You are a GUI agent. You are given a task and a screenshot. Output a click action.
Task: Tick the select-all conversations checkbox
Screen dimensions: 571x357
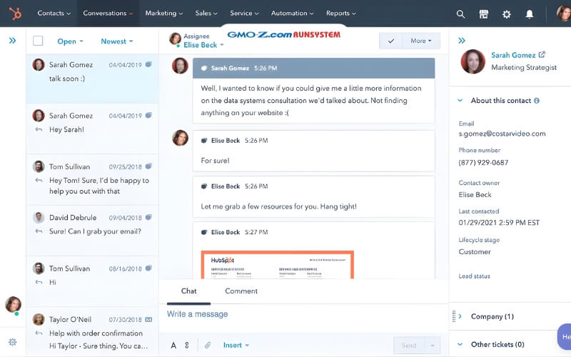(x=38, y=41)
